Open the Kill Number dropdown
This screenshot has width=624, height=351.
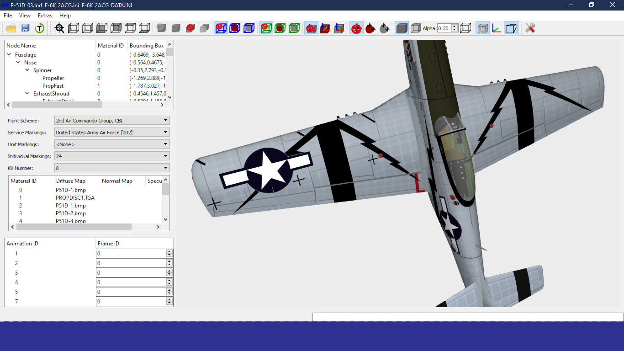click(112, 168)
